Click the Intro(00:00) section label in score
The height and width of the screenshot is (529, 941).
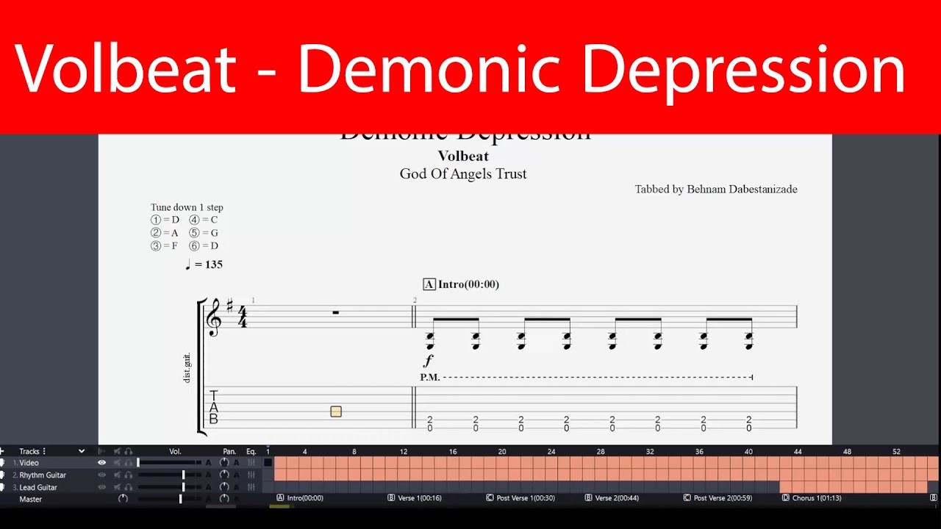click(461, 284)
